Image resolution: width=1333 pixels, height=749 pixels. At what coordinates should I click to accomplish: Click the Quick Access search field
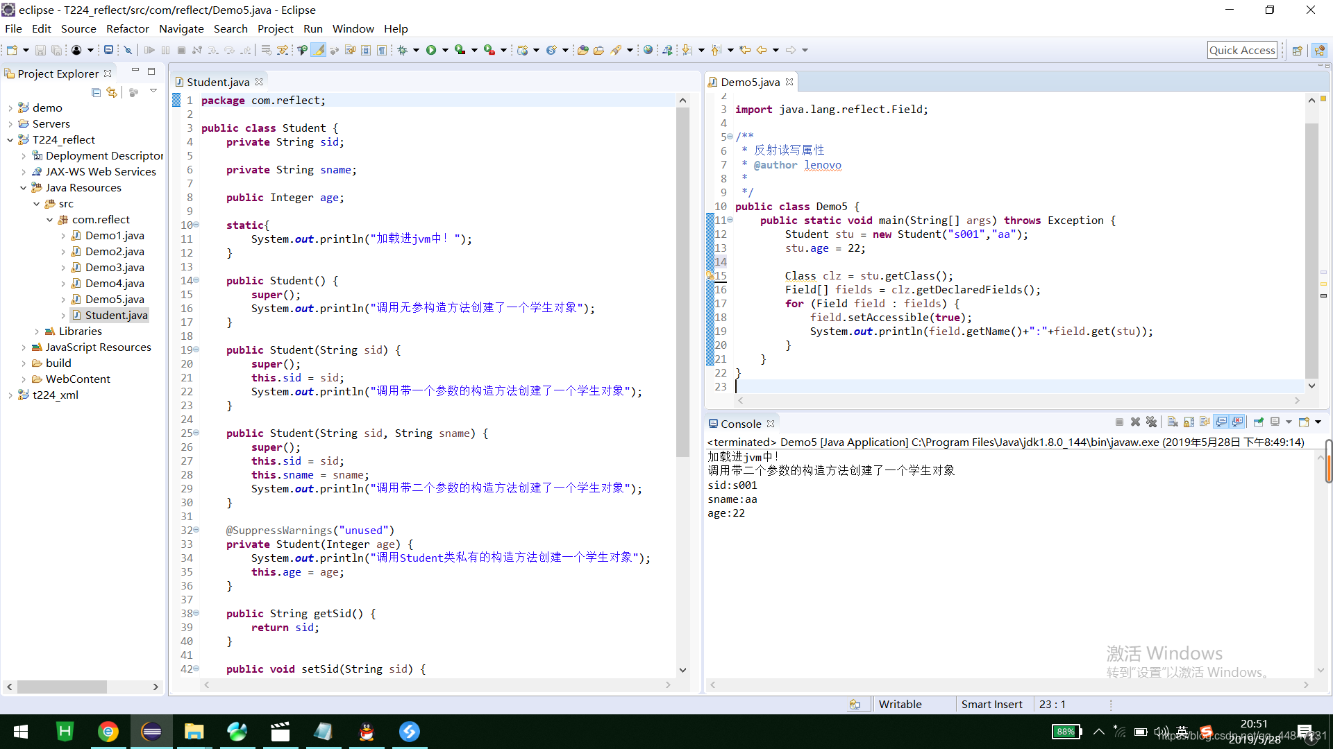point(1242,50)
